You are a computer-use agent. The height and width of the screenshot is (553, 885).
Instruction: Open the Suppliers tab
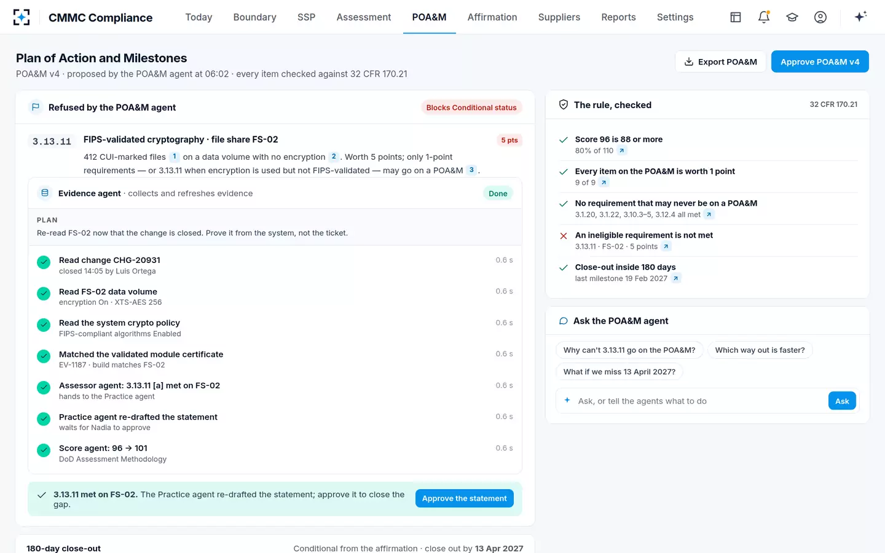coord(559,17)
